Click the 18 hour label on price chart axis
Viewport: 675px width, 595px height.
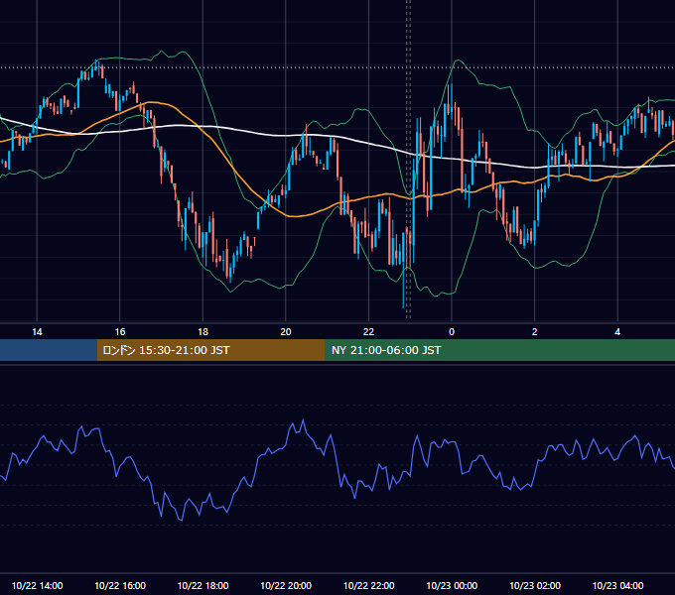[202, 332]
